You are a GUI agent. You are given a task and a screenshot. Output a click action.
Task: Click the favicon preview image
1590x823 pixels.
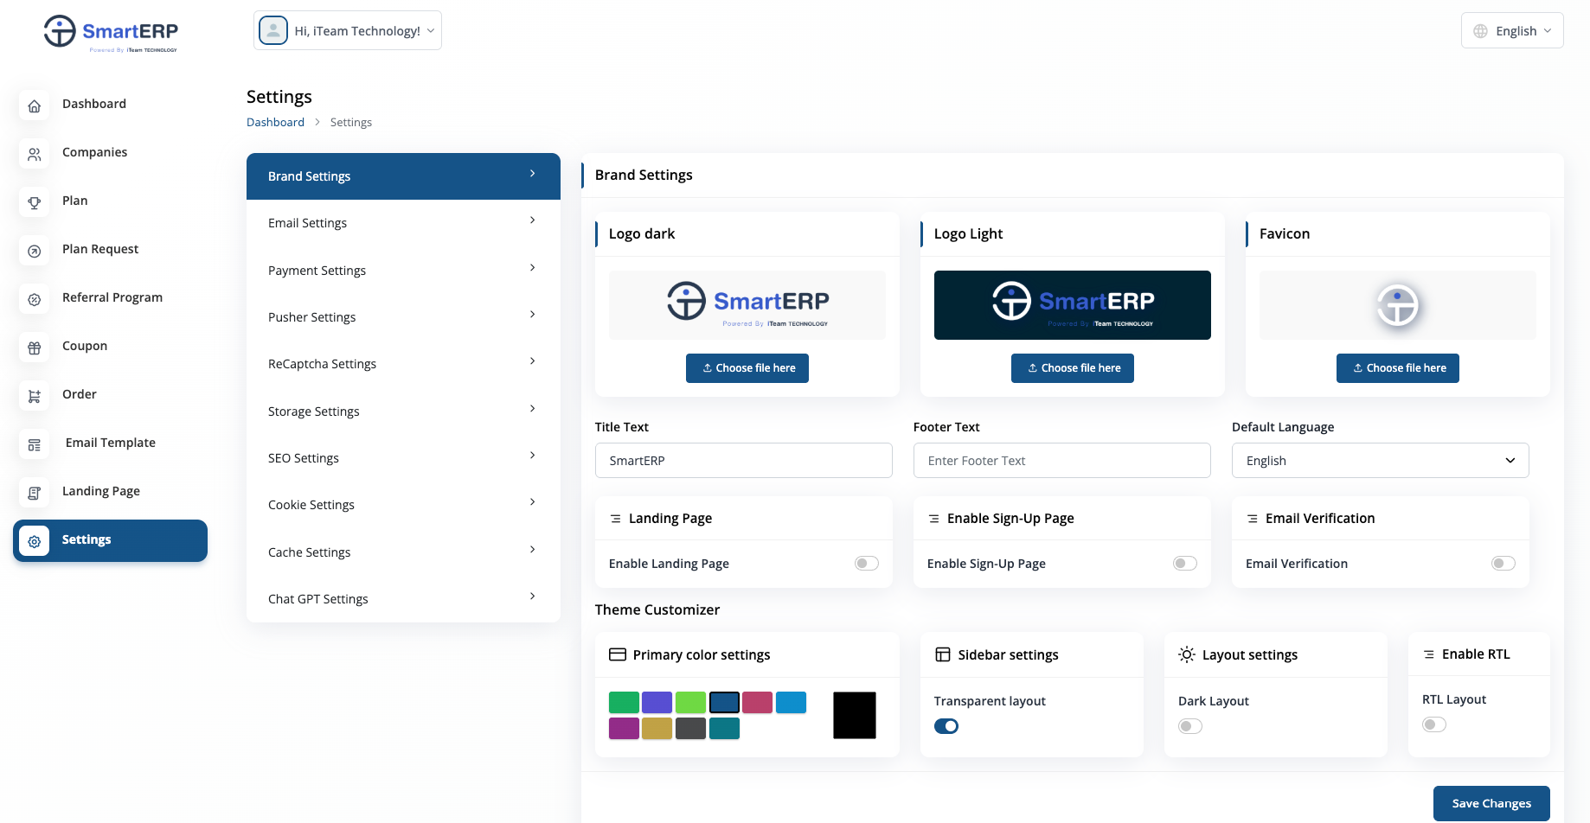(x=1398, y=305)
